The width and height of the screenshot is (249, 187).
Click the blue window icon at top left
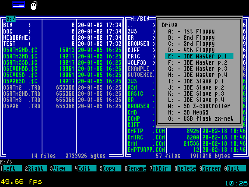point(18,4)
